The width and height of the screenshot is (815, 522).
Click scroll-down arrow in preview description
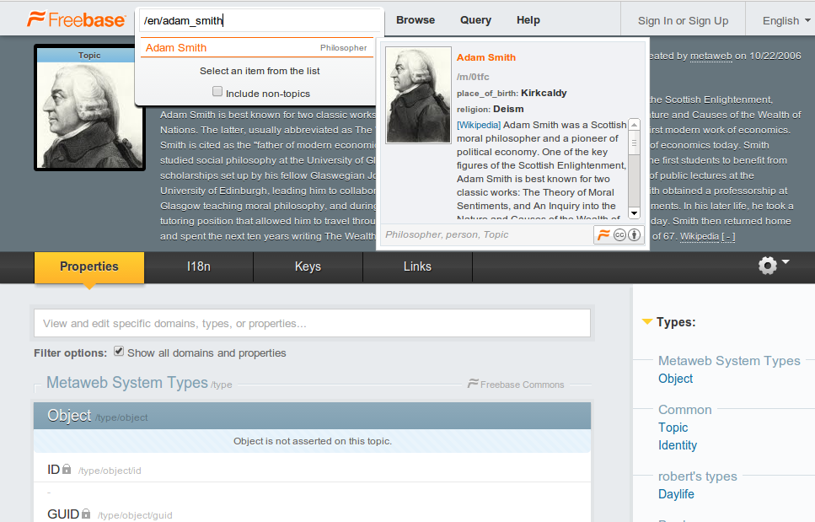coord(634,213)
